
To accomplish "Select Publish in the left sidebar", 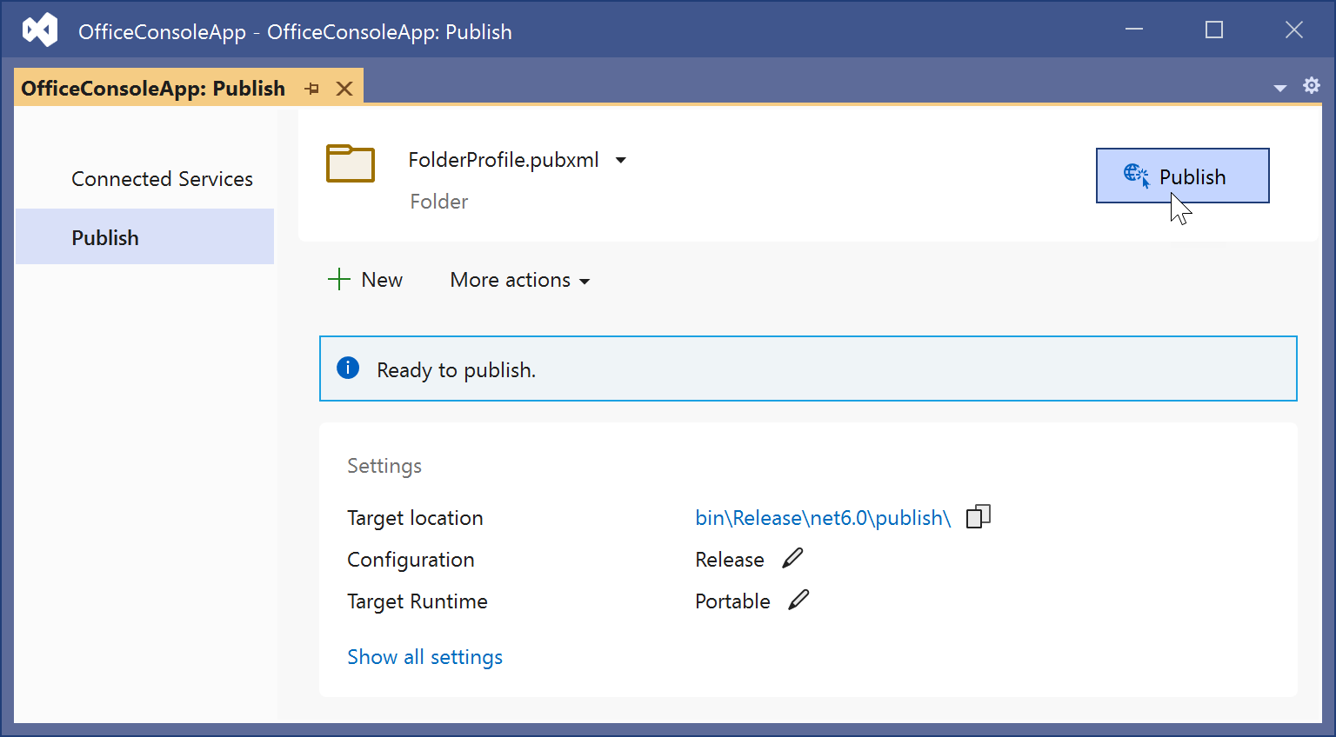I will tap(105, 237).
